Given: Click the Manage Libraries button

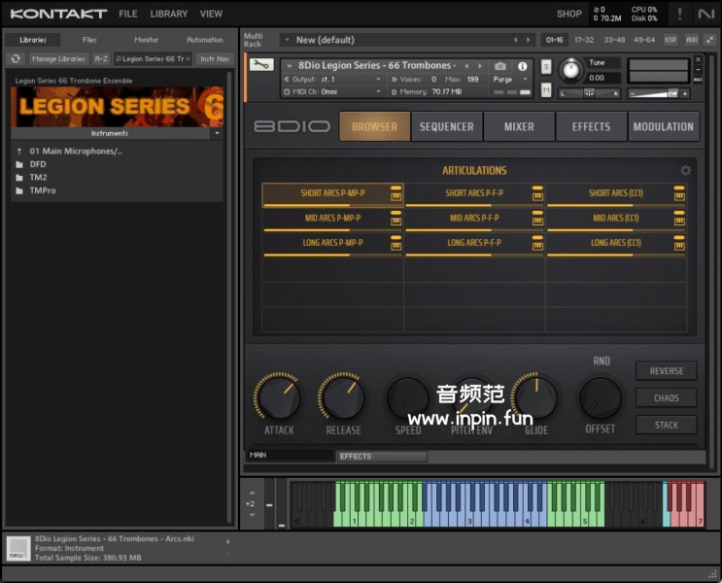Looking at the screenshot, I should (x=57, y=59).
